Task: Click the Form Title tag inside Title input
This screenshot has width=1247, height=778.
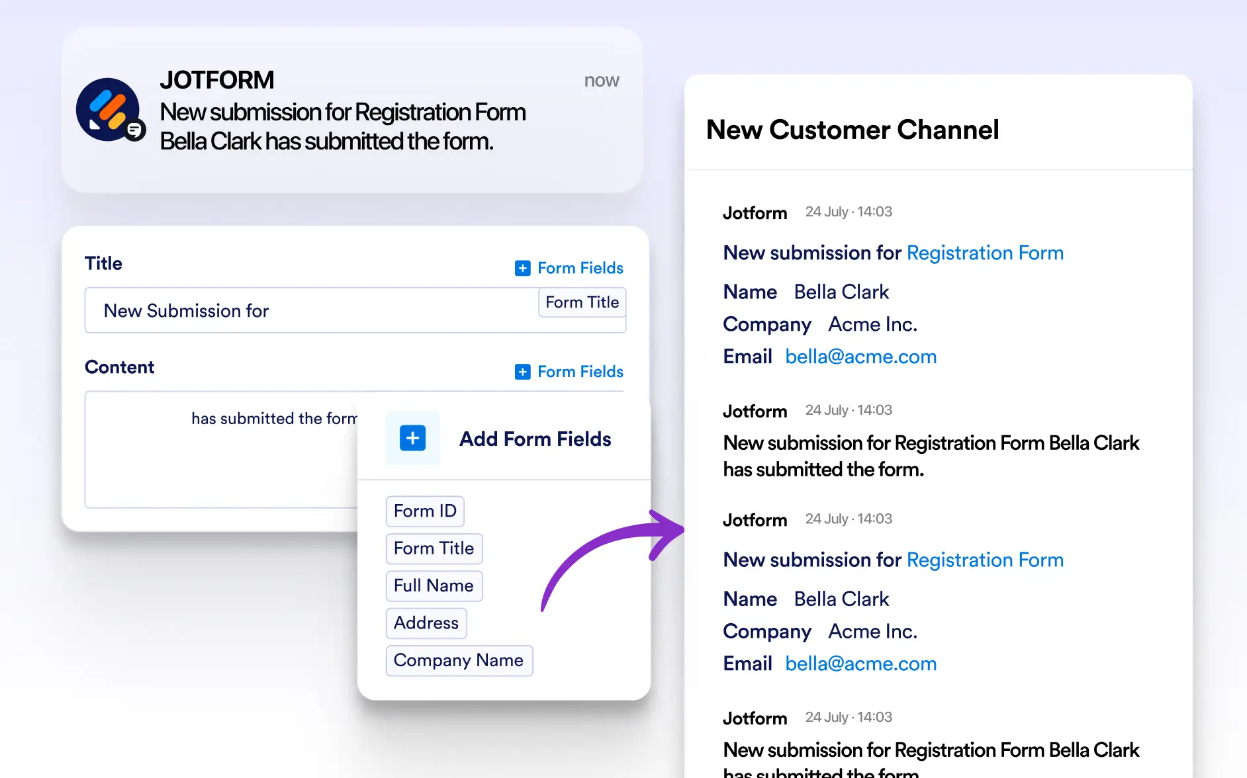Action: pyautogui.click(x=582, y=302)
